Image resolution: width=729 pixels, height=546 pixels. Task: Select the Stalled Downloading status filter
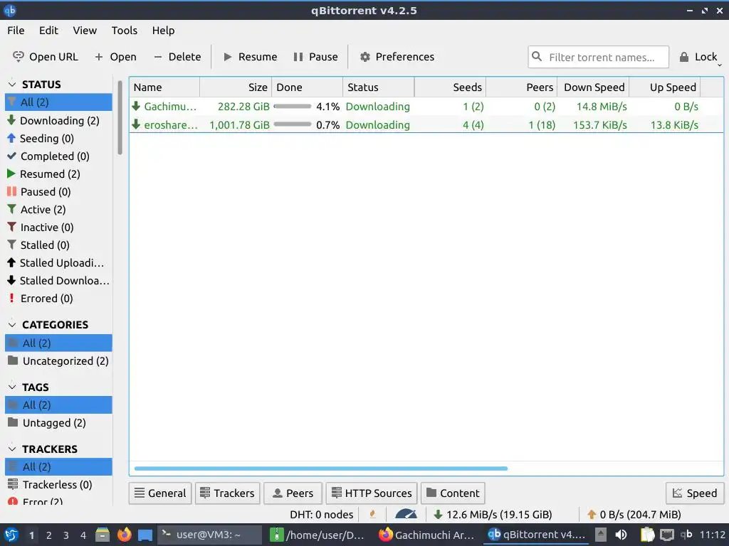[x=58, y=281]
